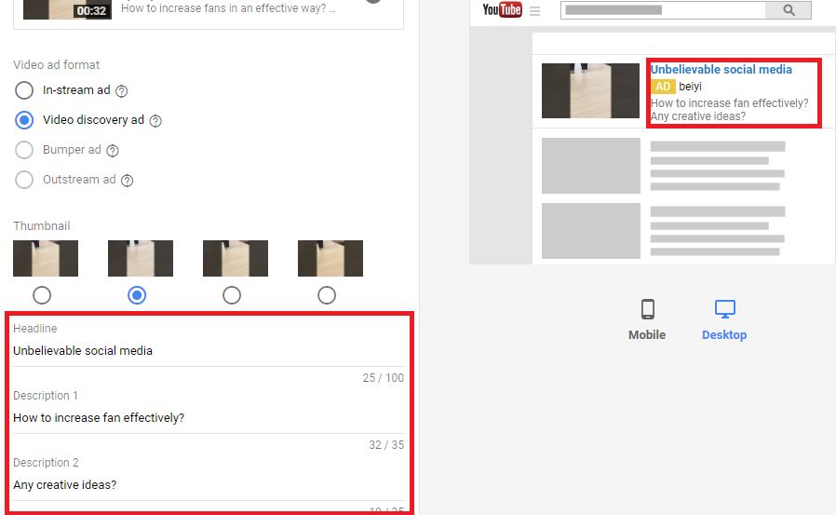The image size is (836, 515).
Task: Pick the third thumbnail image
Action: (x=236, y=258)
